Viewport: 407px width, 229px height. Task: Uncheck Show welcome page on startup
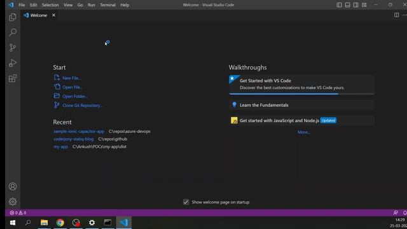point(186,202)
